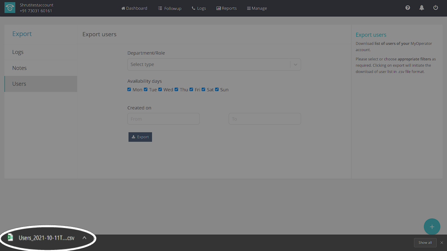Image resolution: width=447 pixels, height=251 pixels.
Task: Open the notifications bell icon
Action: [x=422, y=8]
